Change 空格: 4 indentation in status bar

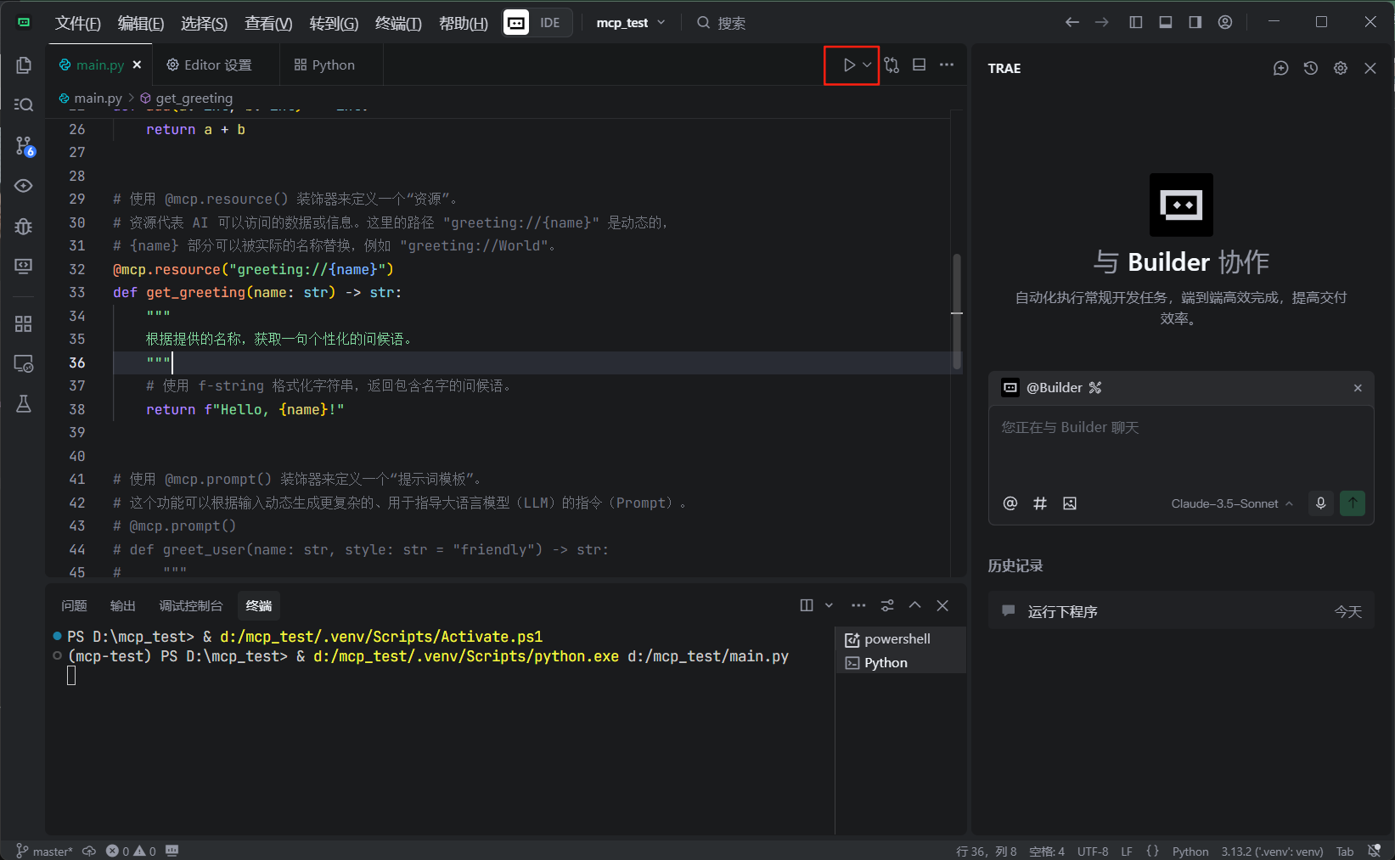click(x=1047, y=851)
